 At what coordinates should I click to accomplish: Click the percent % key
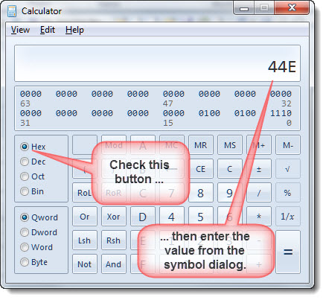[288, 193]
